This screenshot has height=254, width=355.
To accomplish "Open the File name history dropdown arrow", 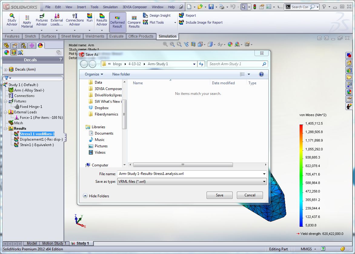I will 264,174.
